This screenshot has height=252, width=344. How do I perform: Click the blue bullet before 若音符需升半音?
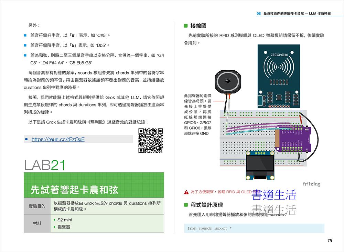click(x=25, y=35)
